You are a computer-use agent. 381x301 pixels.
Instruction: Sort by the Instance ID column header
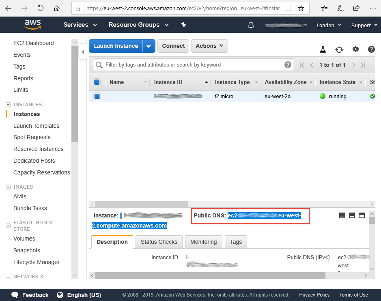(168, 82)
